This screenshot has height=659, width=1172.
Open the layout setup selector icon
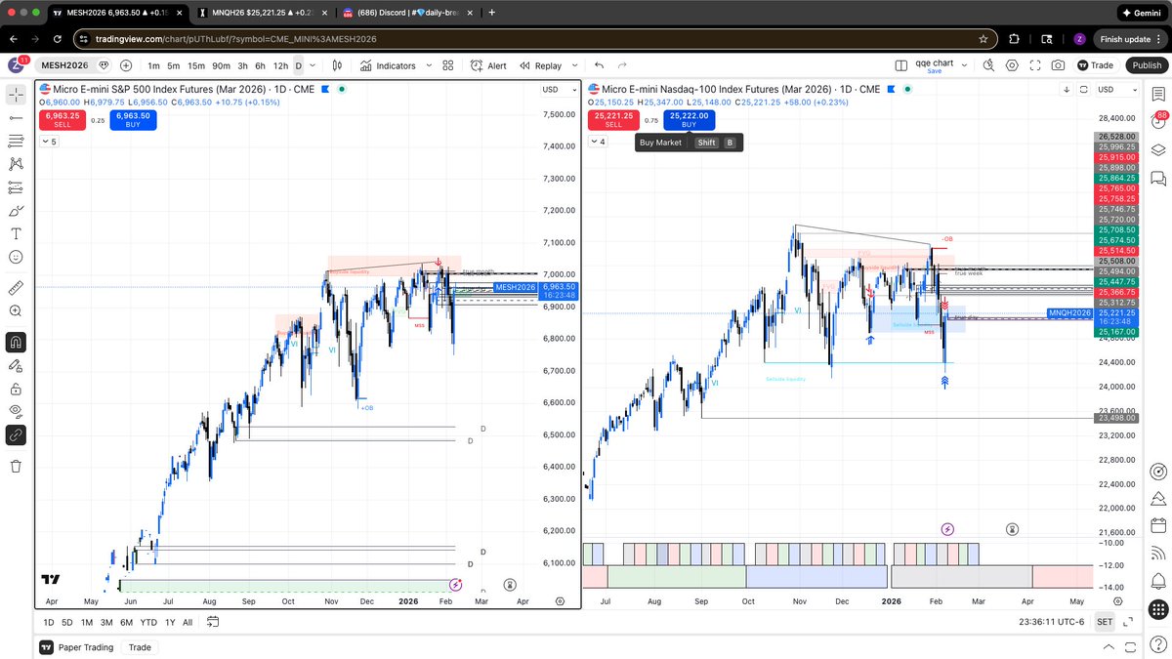point(900,65)
